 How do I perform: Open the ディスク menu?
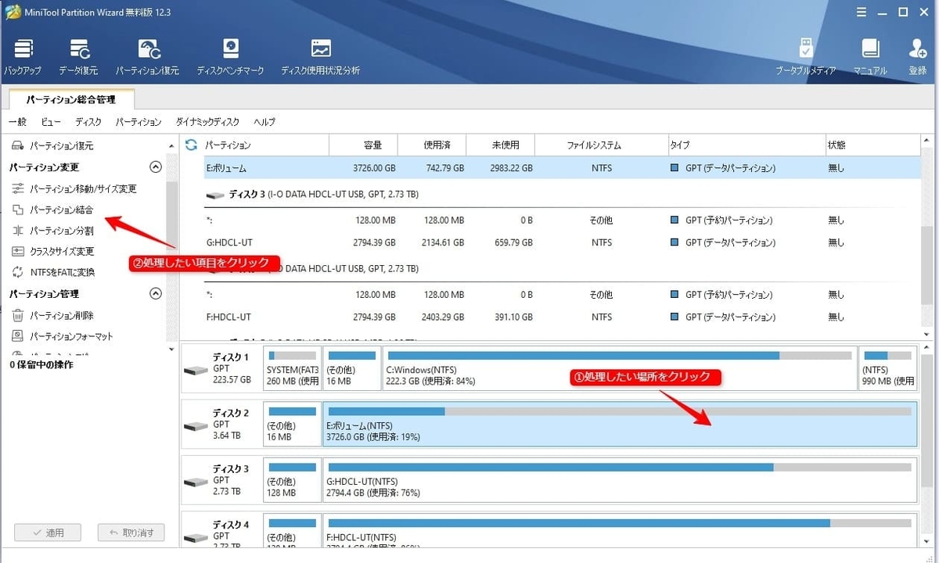88,122
